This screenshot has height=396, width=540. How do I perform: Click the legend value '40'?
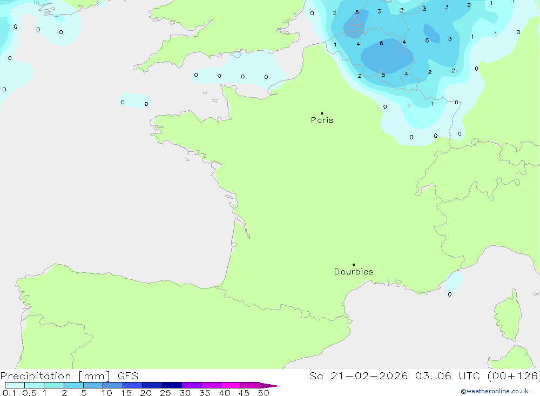pyautogui.click(x=225, y=393)
